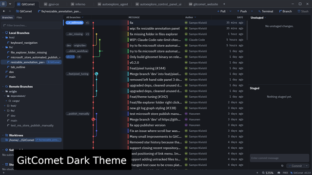312x175 pixels.
Task: Select the local dev branch
Action: [x=11, y=72]
